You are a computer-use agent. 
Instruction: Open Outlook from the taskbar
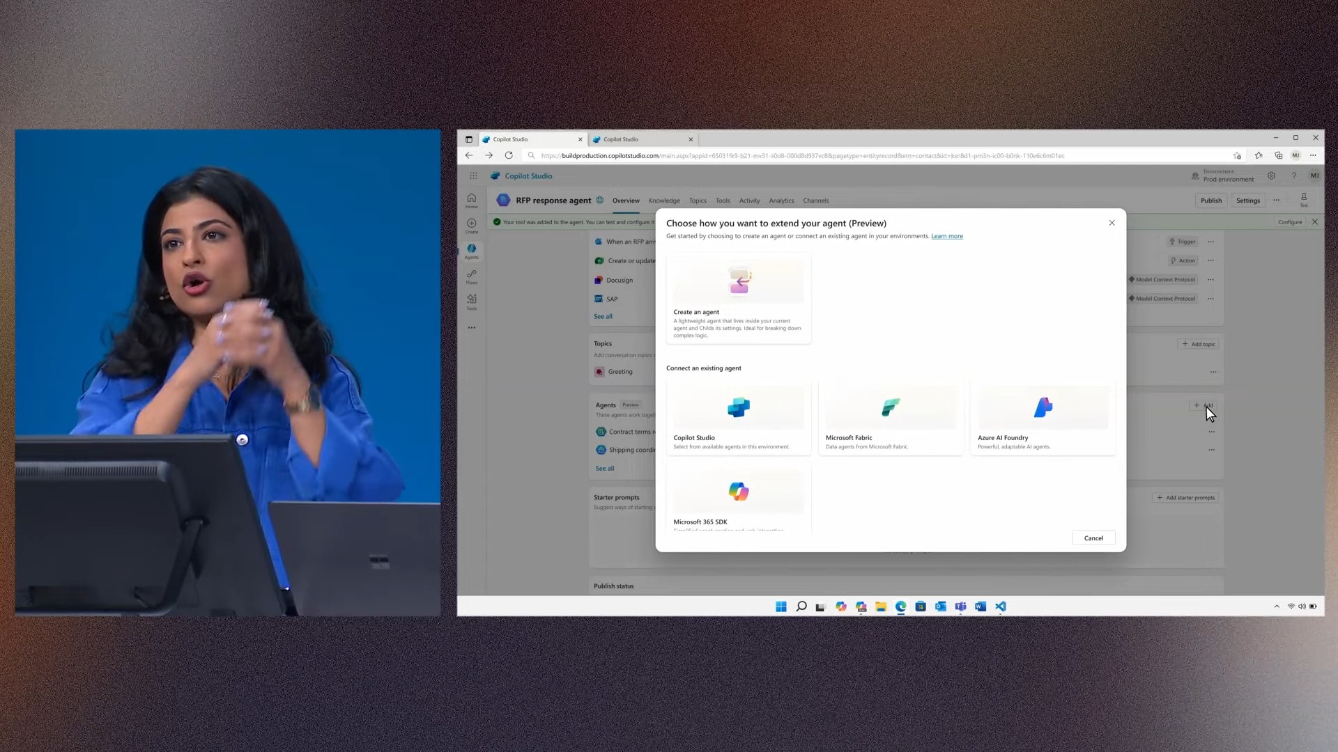coord(940,606)
